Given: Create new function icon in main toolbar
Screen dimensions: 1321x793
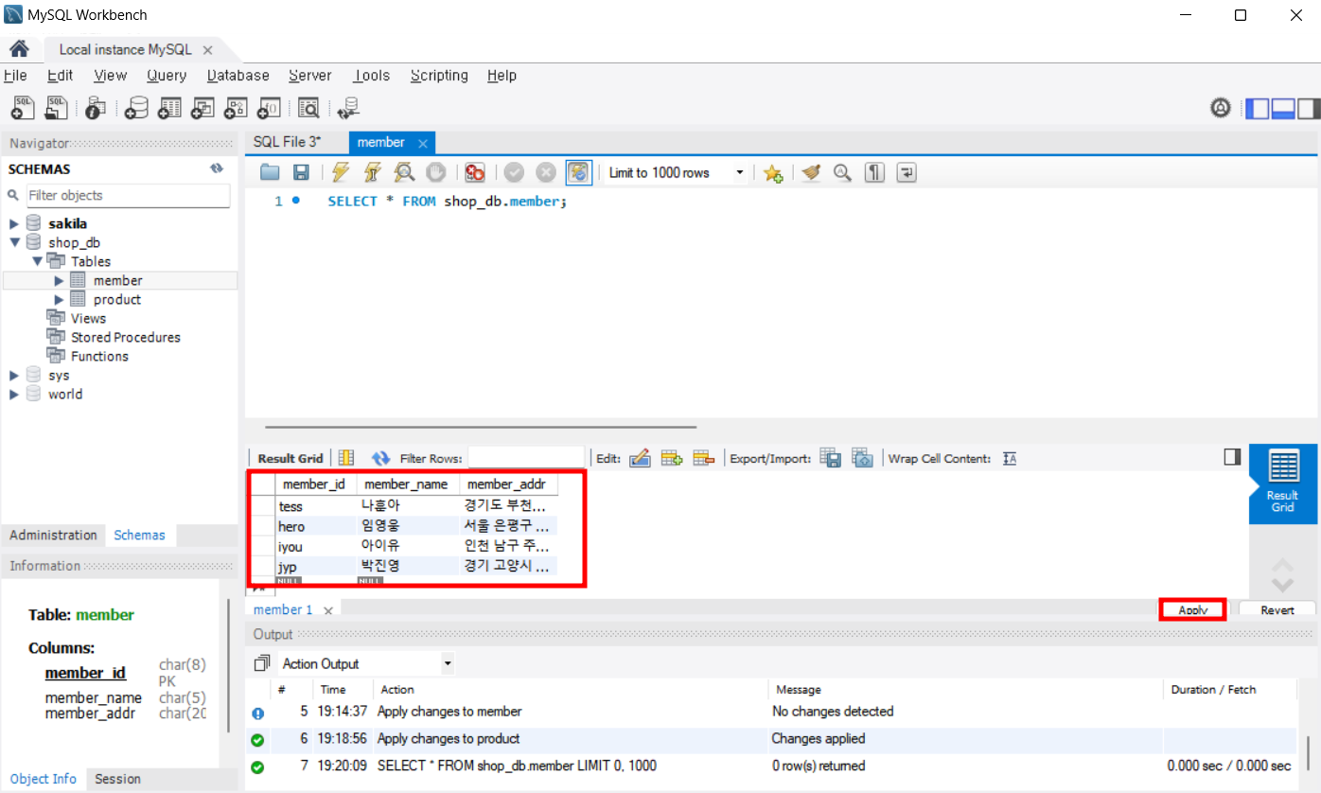Looking at the screenshot, I should (x=269, y=108).
